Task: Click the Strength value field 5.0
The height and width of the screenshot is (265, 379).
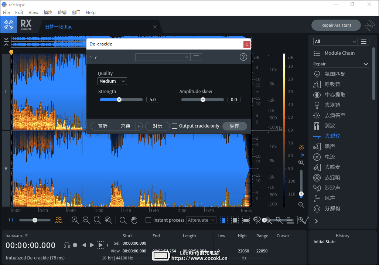Action: click(153, 100)
